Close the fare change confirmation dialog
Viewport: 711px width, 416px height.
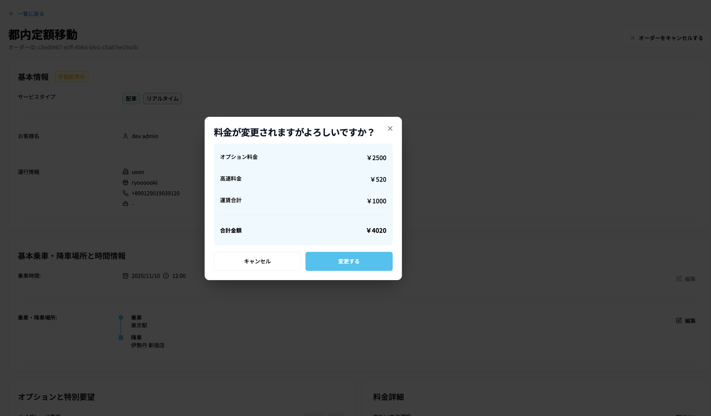coord(390,128)
